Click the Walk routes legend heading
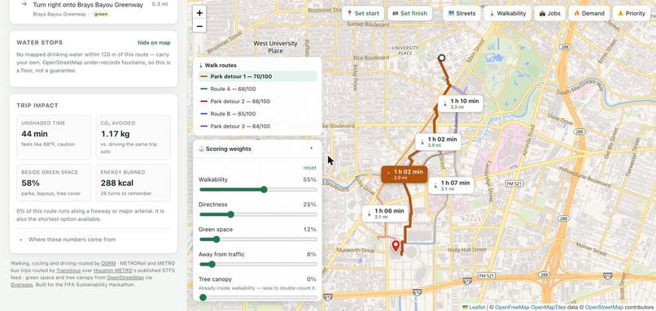The width and height of the screenshot is (656, 311). tap(217, 65)
